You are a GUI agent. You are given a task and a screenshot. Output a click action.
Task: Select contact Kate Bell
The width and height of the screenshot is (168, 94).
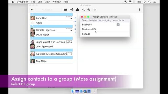coord(51,54)
